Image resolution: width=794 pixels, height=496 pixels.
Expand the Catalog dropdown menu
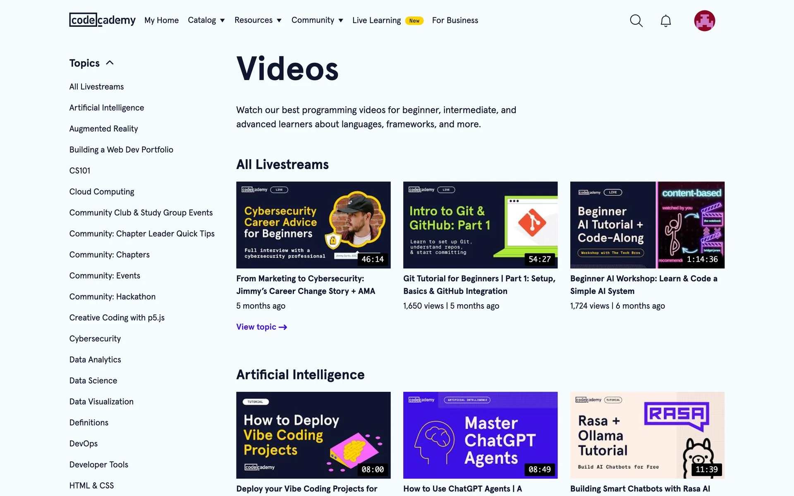coord(206,20)
